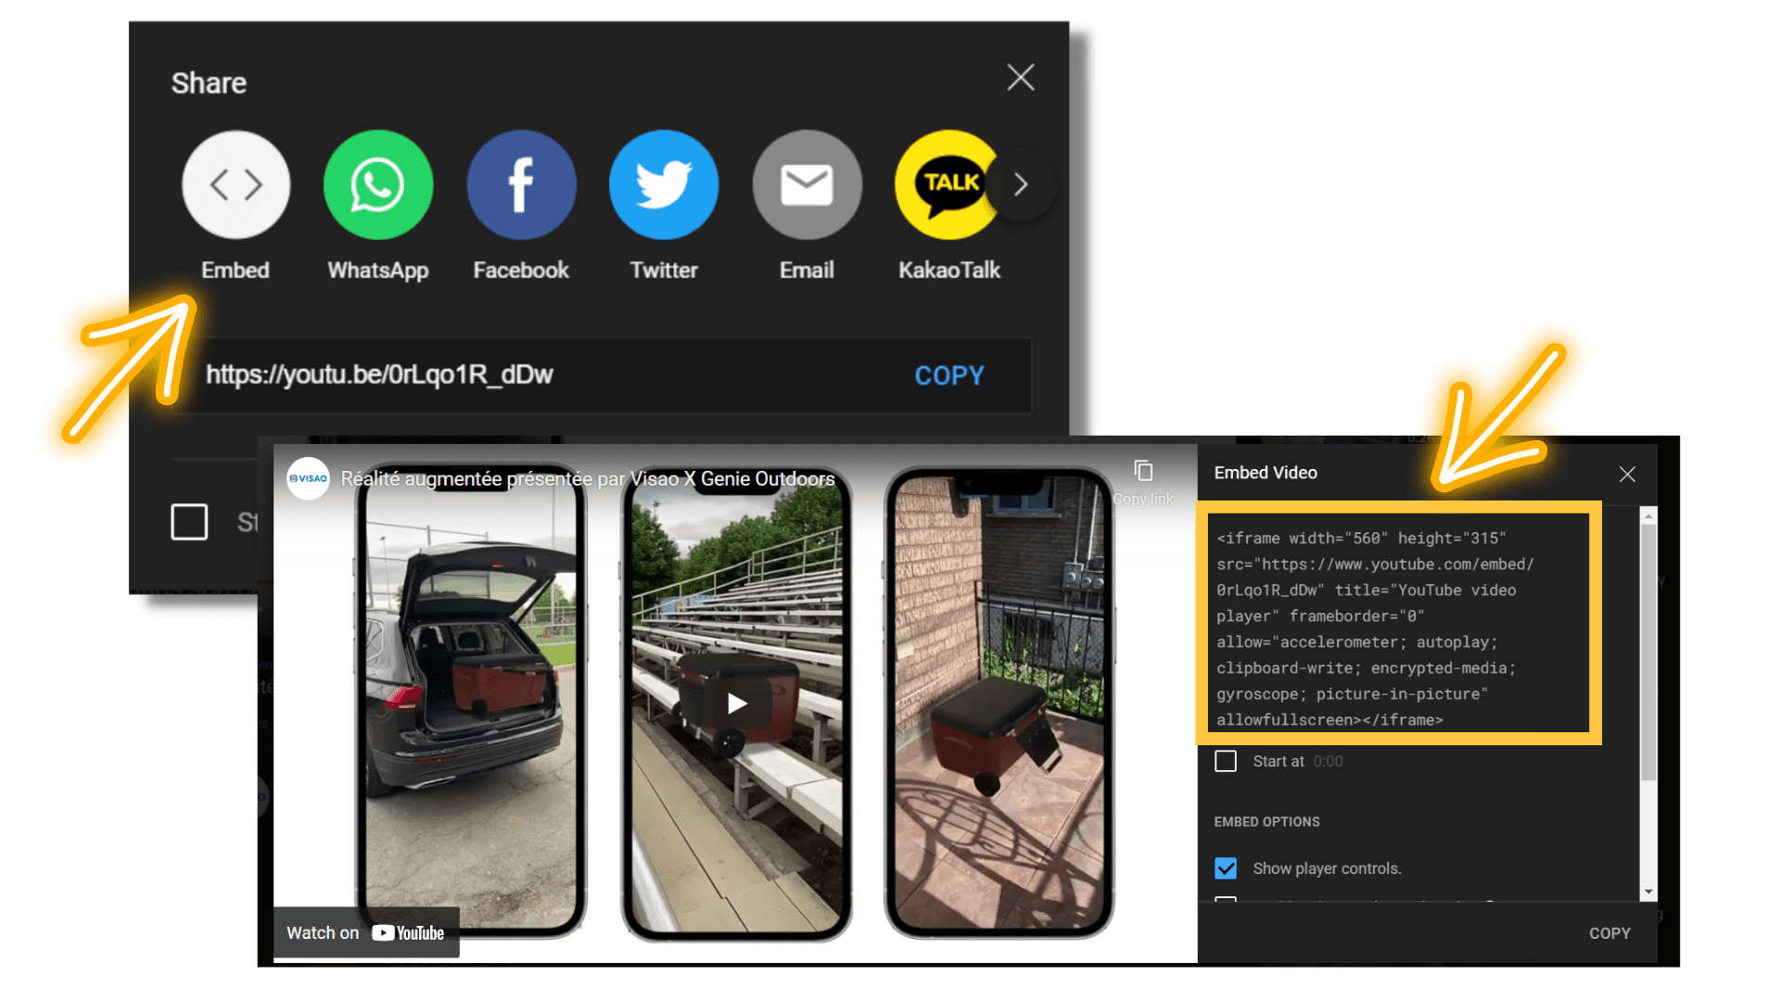The width and height of the screenshot is (1780, 1001).
Task: Share the video via KakaoTalk
Action: [949, 184]
